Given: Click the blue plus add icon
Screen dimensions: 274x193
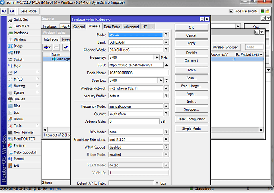Looking at the screenshot, I should click(x=47, y=47).
